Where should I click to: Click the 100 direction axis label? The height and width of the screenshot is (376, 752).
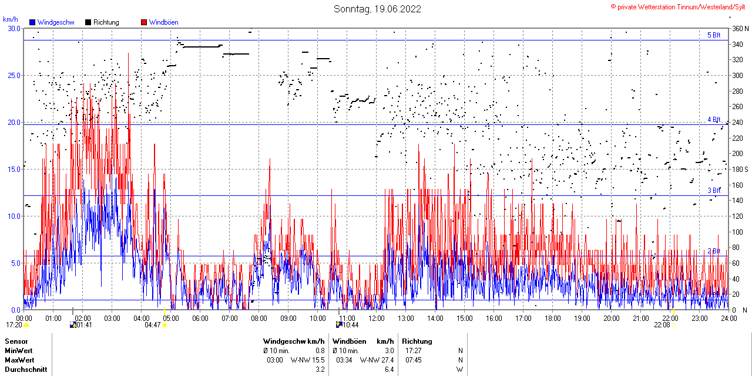click(737, 232)
